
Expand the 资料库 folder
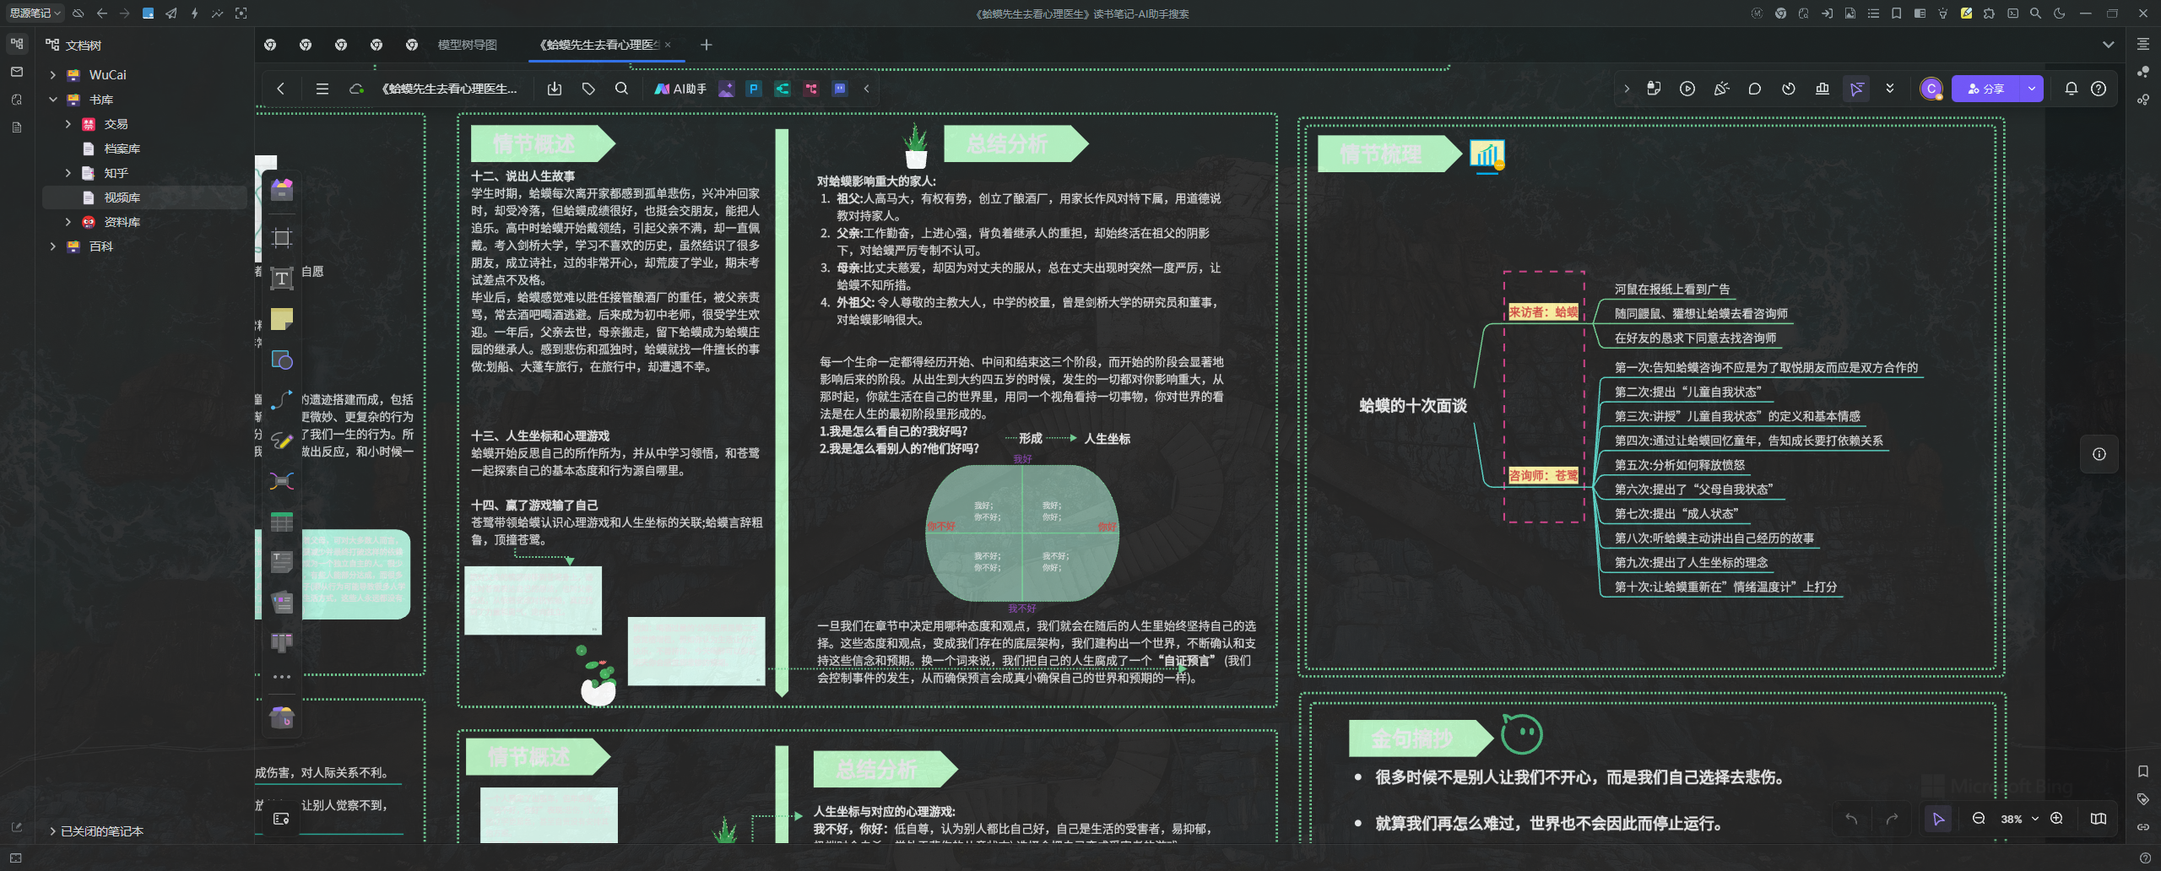coord(68,222)
